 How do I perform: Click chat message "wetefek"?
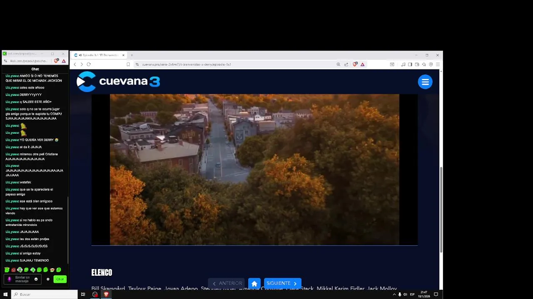[x=25, y=182]
